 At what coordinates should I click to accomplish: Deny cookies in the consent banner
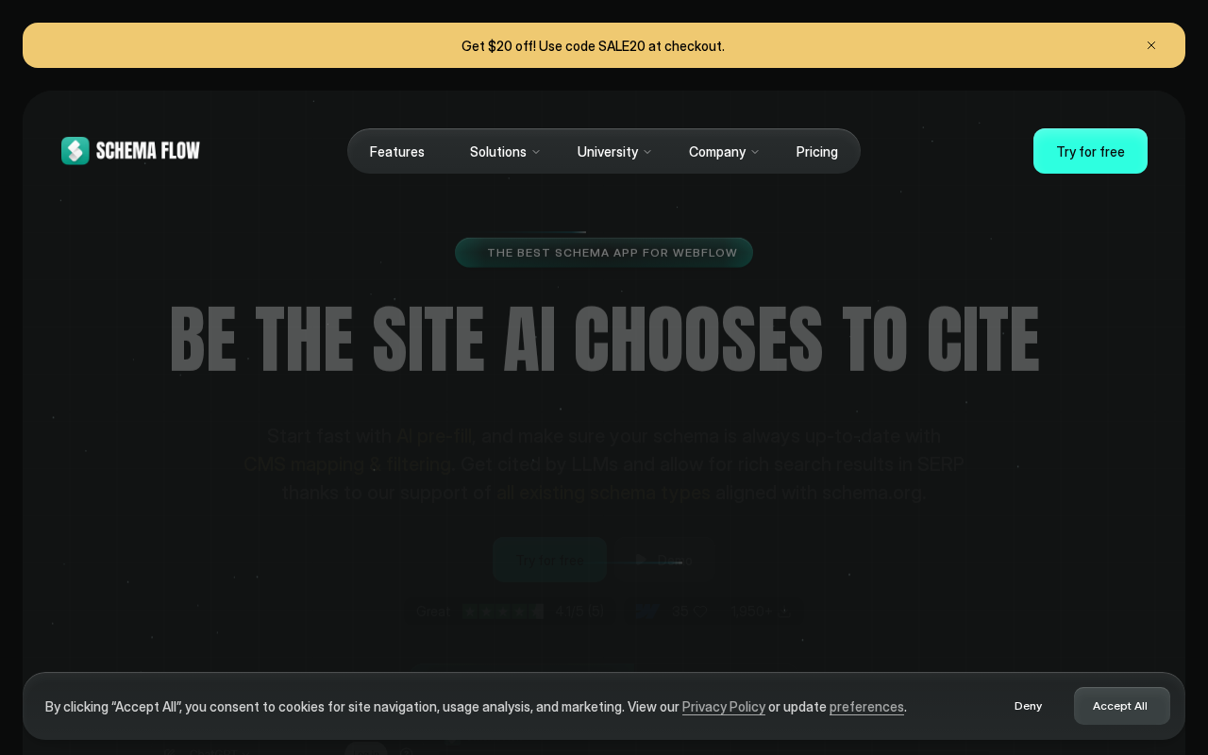[1029, 706]
